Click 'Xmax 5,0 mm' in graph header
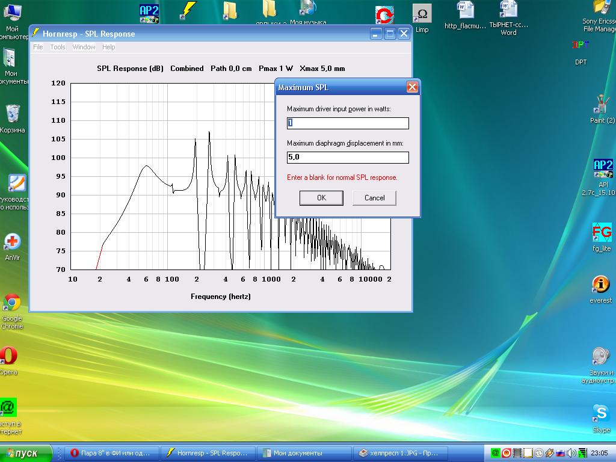Viewport: 616px width, 462px height. pos(322,69)
